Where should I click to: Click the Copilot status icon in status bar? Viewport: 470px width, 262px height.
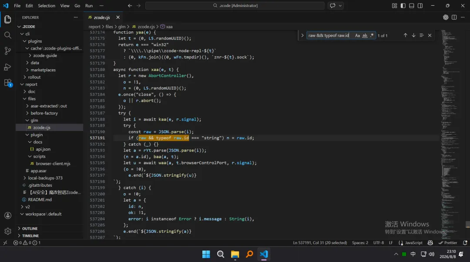coord(430,243)
